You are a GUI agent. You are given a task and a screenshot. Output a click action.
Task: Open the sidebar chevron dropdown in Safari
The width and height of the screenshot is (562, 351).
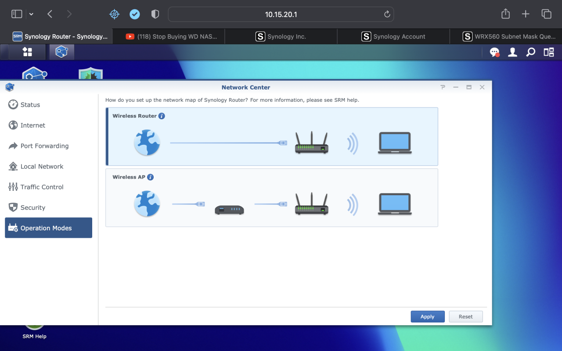click(x=31, y=14)
